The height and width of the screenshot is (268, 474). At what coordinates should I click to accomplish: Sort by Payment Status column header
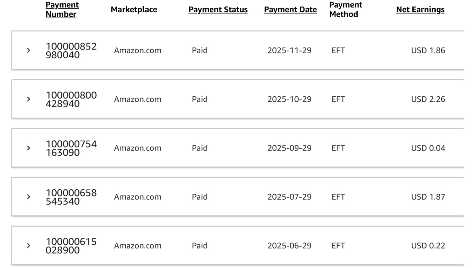click(218, 10)
